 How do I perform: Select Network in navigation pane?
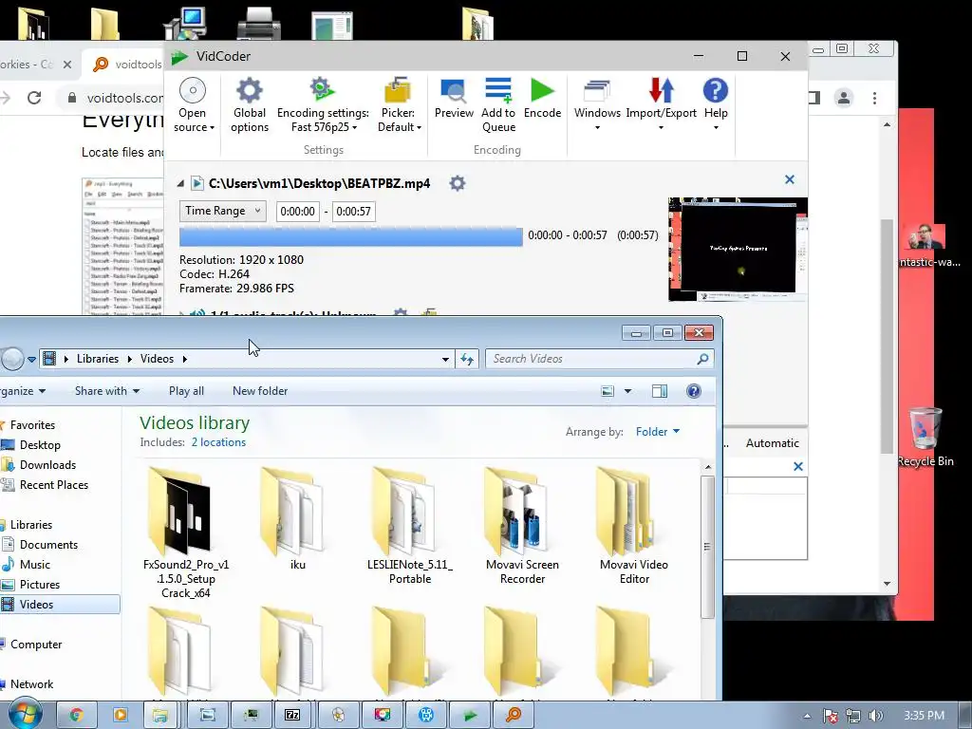(x=31, y=684)
